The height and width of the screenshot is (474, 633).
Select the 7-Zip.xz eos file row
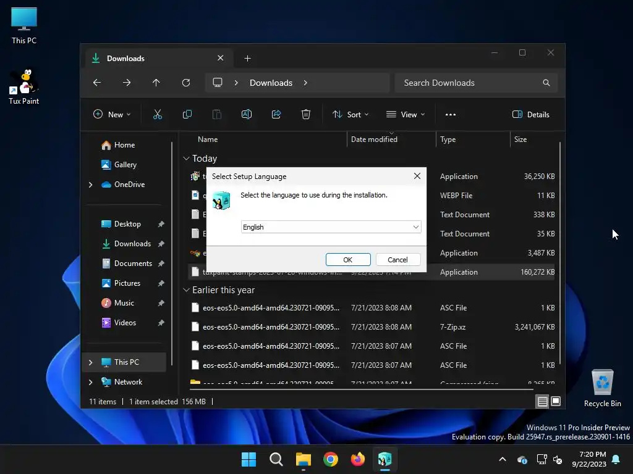[372, 327]
